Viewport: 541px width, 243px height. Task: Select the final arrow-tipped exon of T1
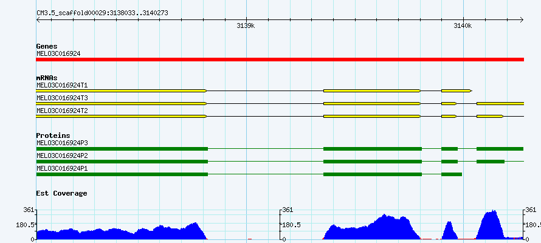pyautogui.click(x=457, y=91)
